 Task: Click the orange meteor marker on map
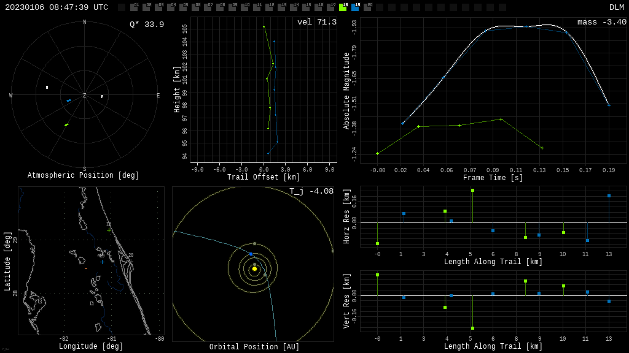(86, 268)
